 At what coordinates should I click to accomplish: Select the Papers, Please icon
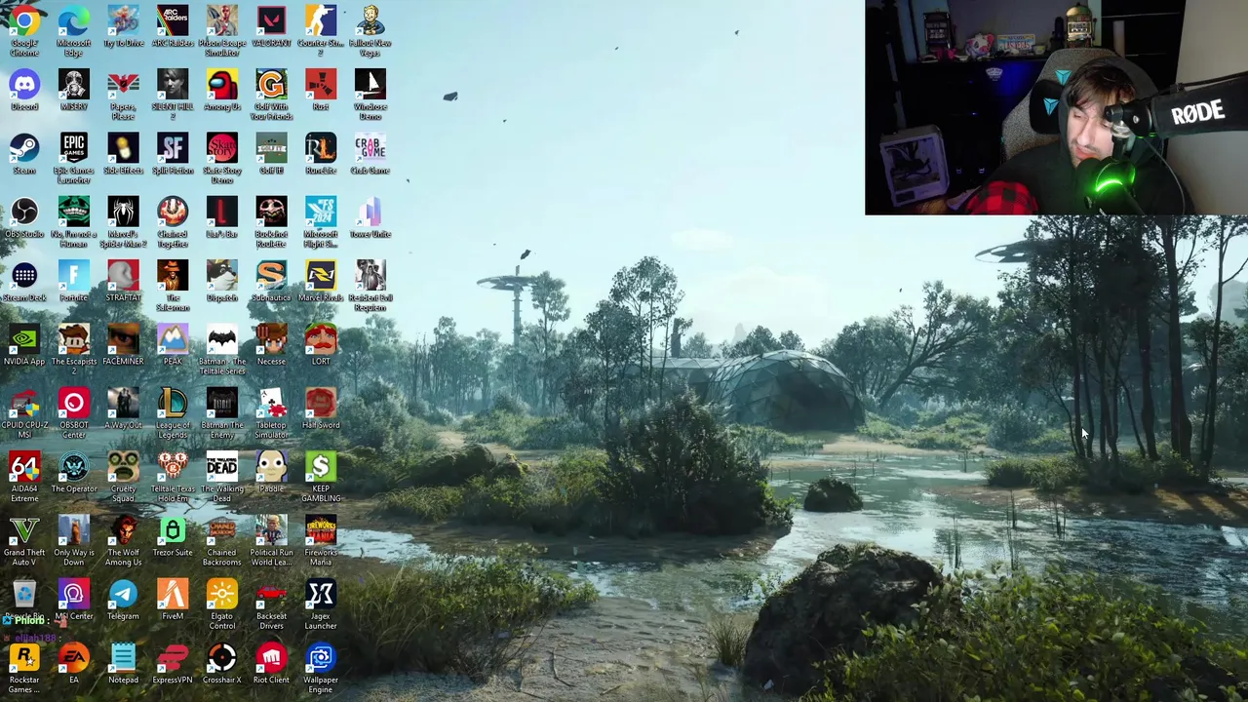point(123,95)
